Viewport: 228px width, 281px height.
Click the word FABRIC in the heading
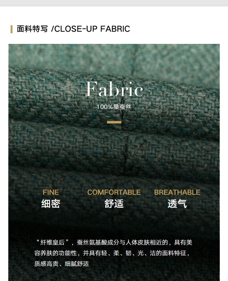(x=115, y=29)
